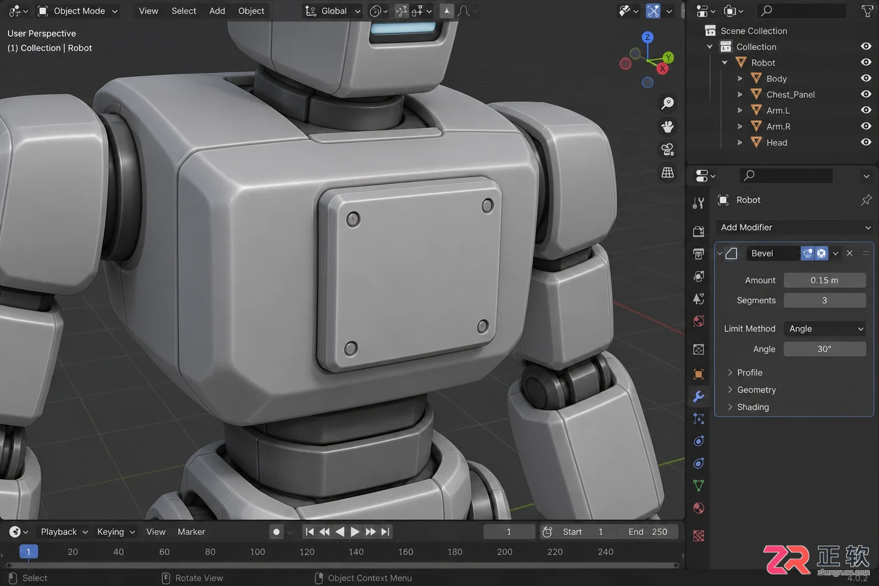Toggle Collection visibility eye

(866, 46)
